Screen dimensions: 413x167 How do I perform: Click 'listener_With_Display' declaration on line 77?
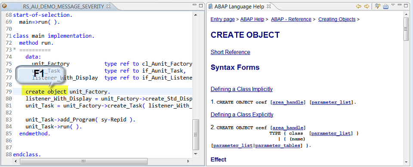click(65, 78)
